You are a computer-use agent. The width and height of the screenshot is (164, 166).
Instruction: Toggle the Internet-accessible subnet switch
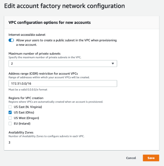click(x=11, y=40)
